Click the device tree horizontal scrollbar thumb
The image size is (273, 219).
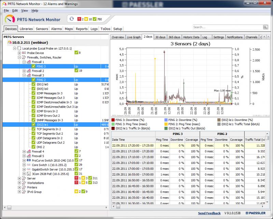9,207
